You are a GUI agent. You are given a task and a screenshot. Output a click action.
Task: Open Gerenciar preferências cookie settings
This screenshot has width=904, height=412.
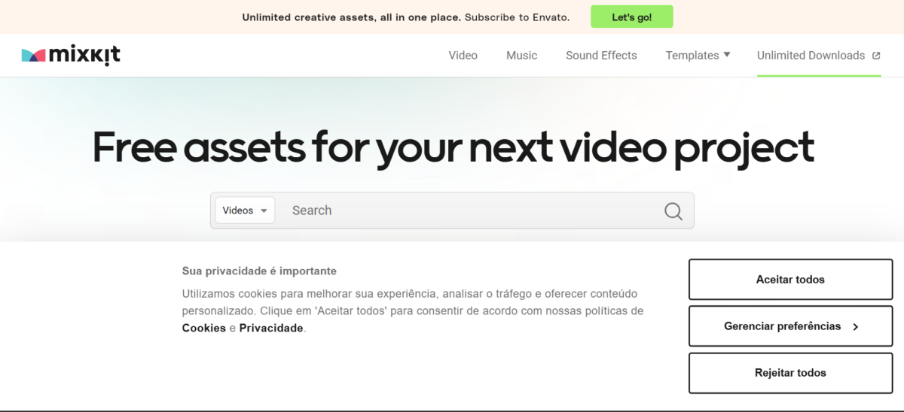coord(782,326)
